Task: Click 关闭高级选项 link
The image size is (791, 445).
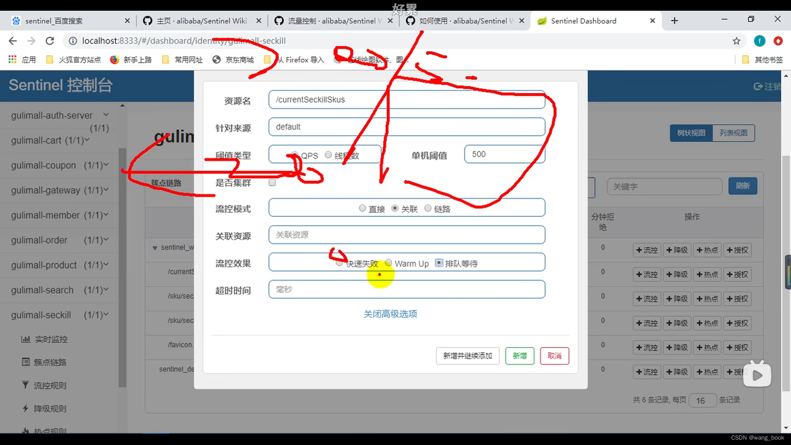Action: click(x=390, y=314)
